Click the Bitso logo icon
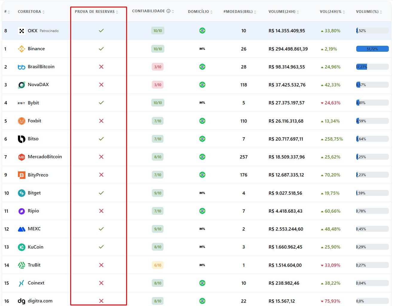393x306 pixels. tap(22, 139)
